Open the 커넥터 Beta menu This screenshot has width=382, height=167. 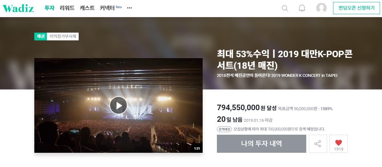[x=111, y=8]
